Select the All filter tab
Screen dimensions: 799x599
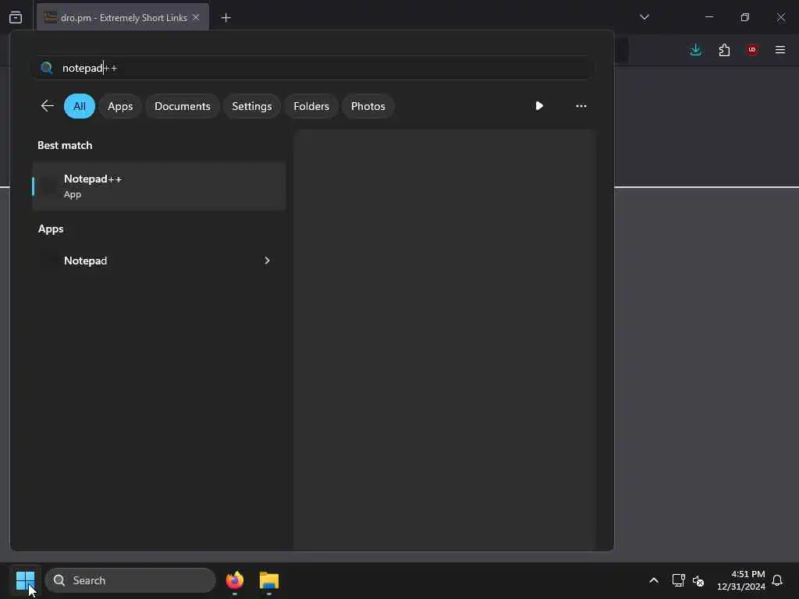click(x=80, y=106)
